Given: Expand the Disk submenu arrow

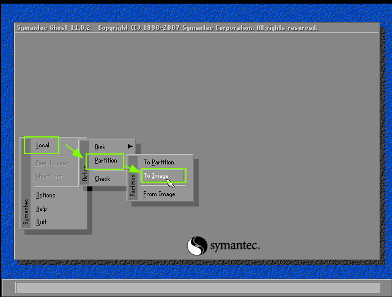Looking at the screenshot, I should pos(130,147).
